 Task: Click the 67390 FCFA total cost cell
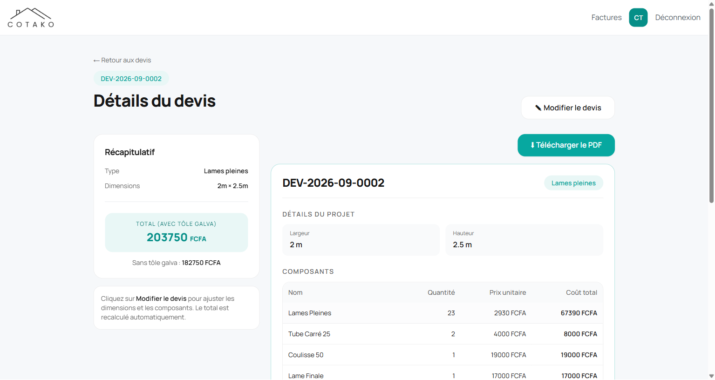pos(579,313)
